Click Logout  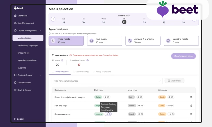(x=19, y=119)
